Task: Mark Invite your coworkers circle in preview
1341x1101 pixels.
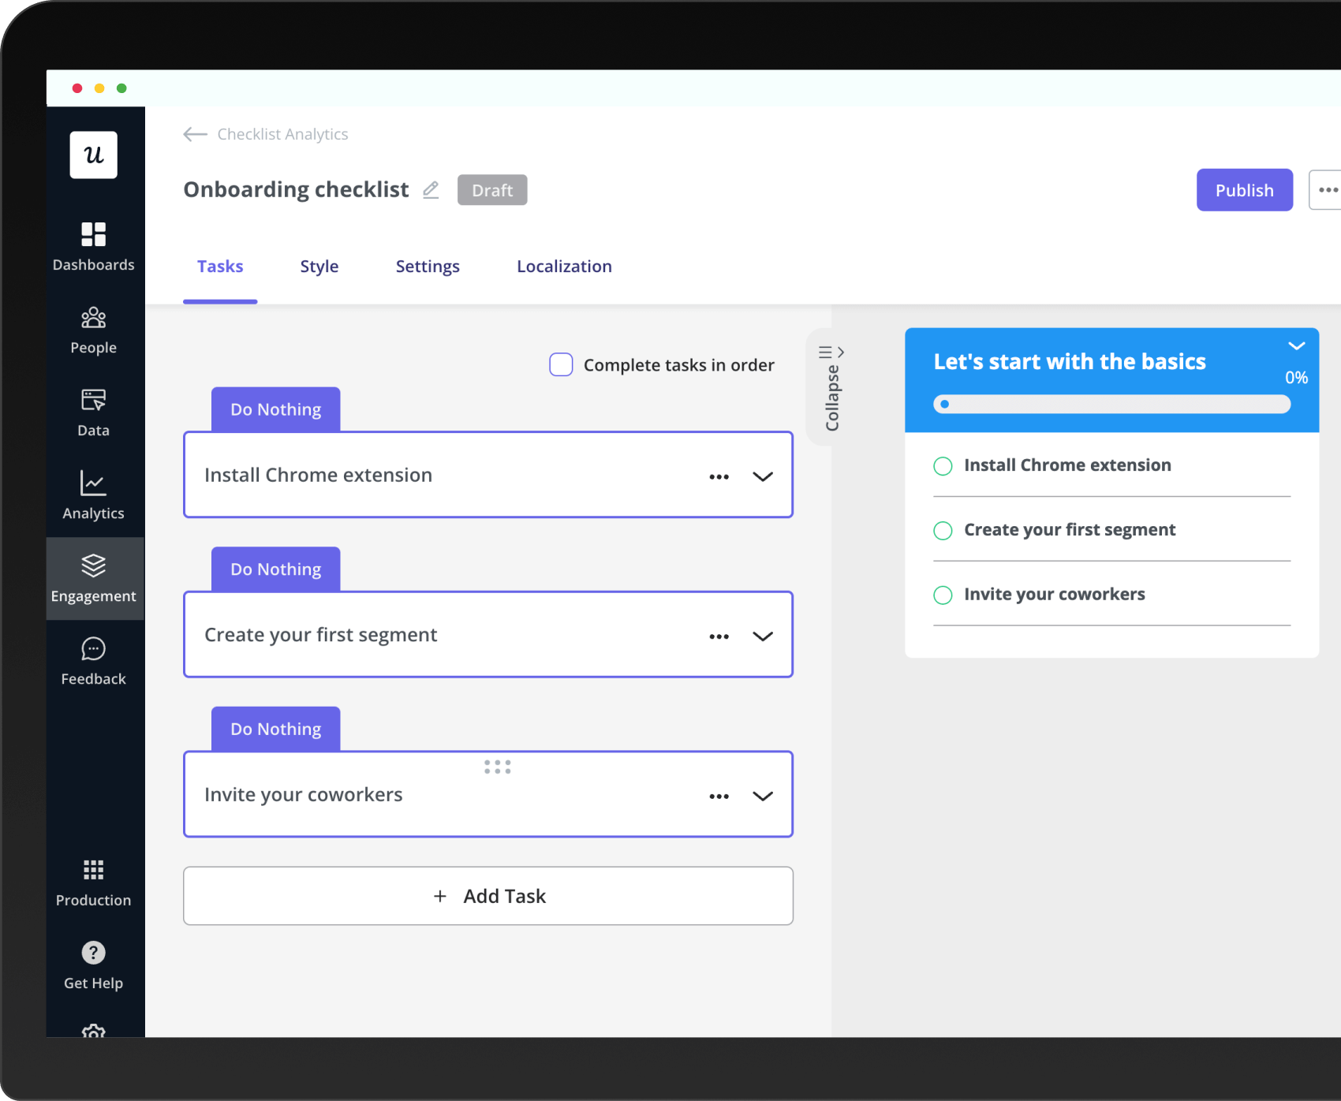Action: tap(943, 595)
